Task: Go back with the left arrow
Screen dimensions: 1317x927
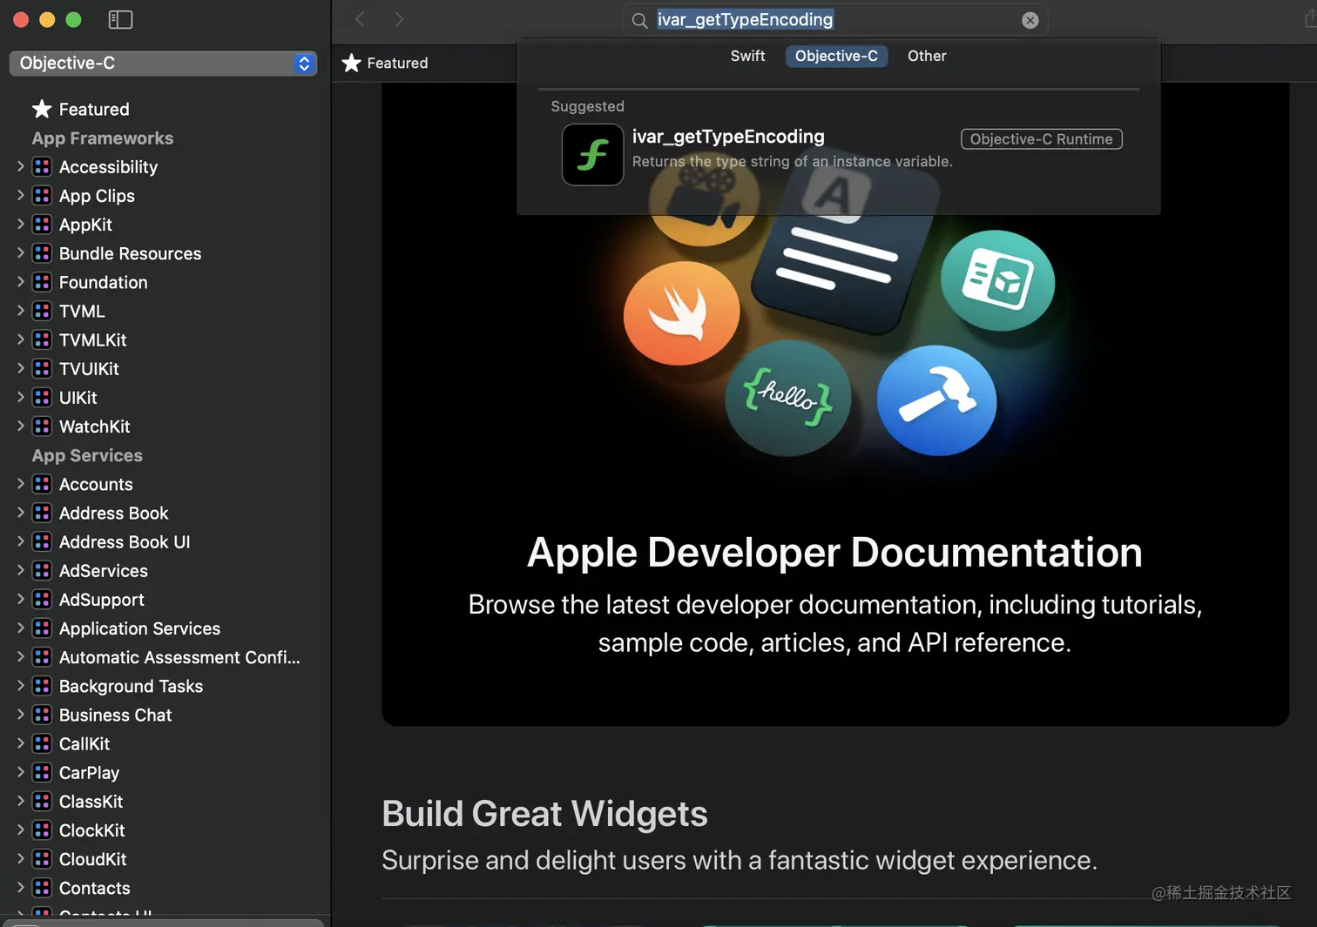Action: point(360,19)
